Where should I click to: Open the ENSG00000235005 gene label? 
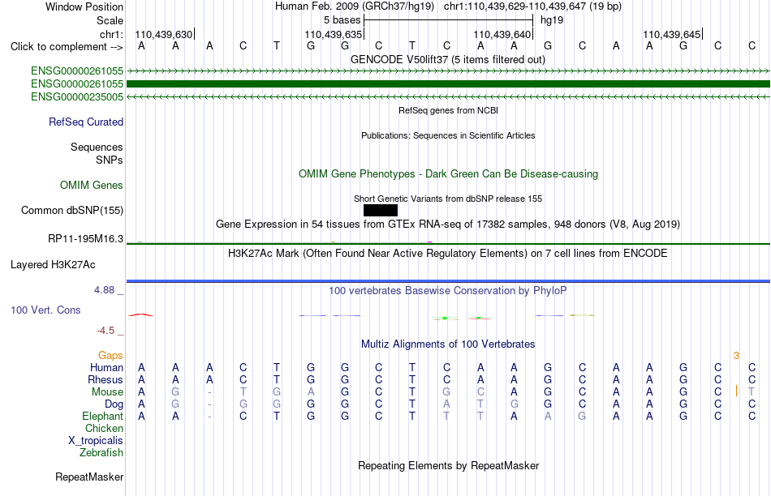point(77,96)
